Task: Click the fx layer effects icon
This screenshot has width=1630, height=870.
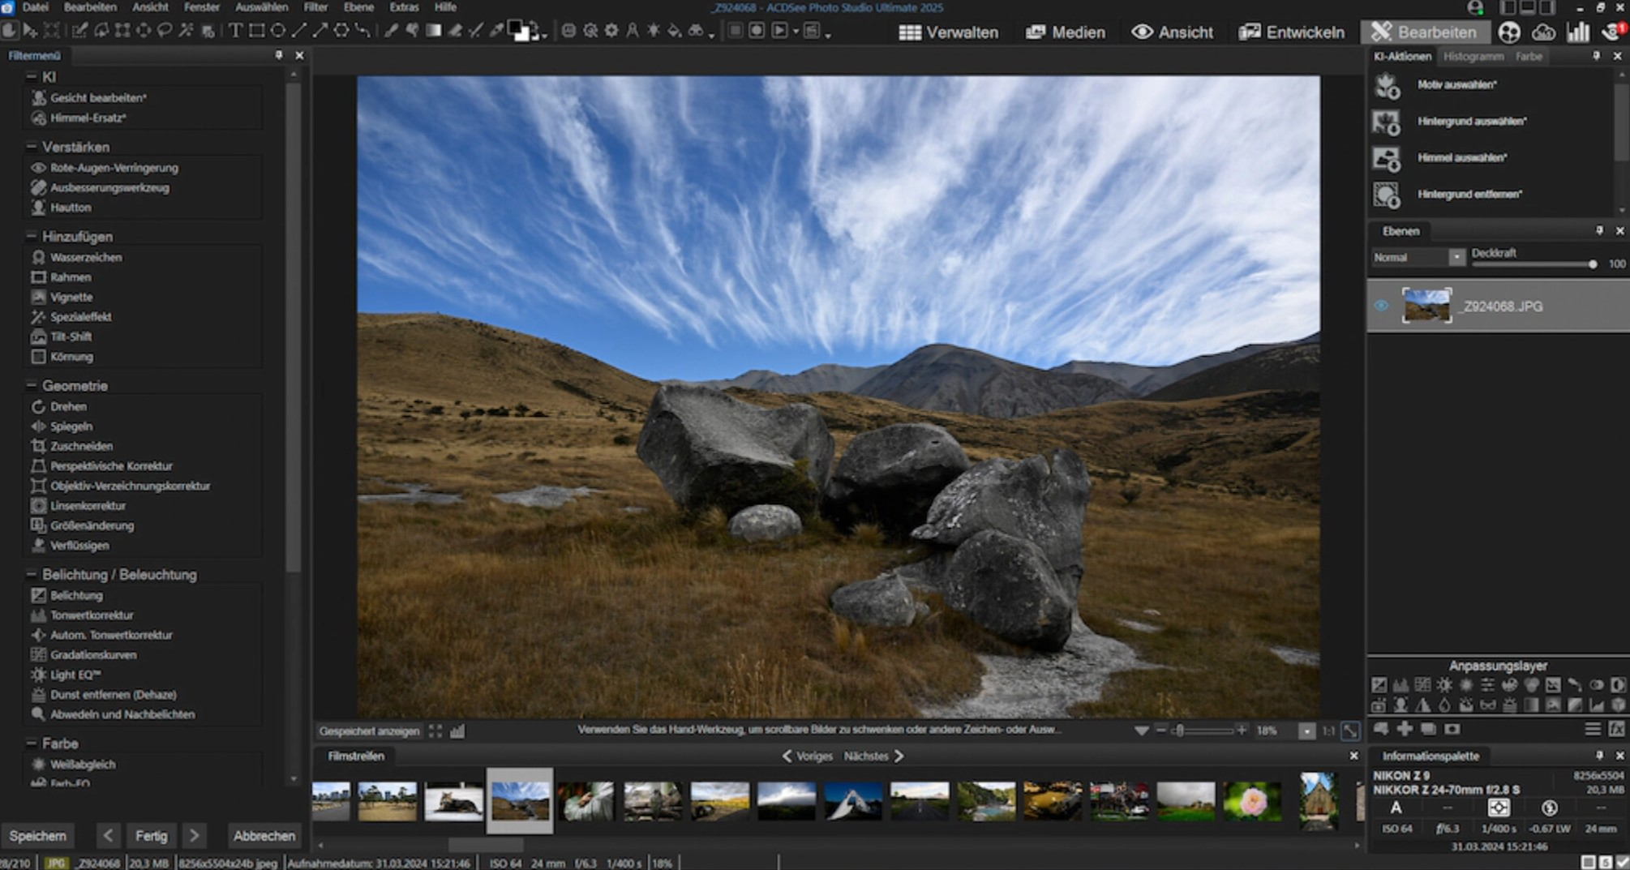Action: coord(1616,728)
